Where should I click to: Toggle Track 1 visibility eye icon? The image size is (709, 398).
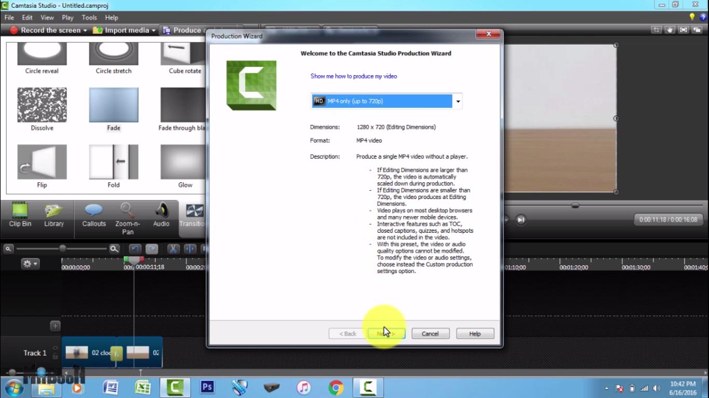[x=56, y=348]
